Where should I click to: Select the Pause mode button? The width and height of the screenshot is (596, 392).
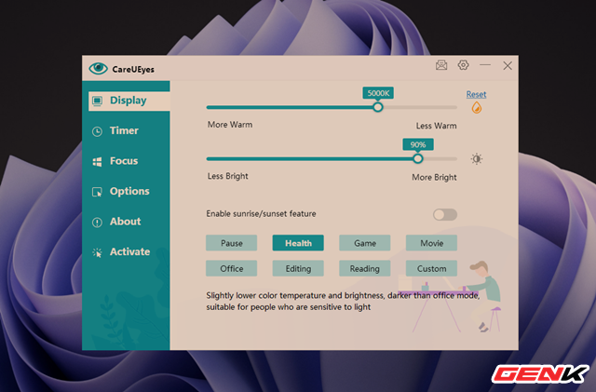point(232,243)
